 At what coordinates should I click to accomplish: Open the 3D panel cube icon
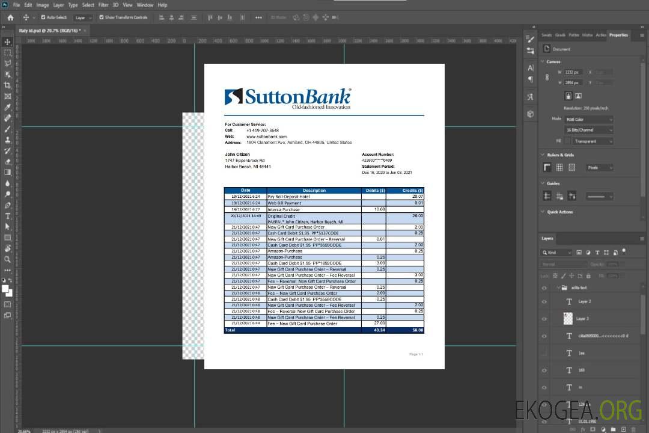point(530,114)
